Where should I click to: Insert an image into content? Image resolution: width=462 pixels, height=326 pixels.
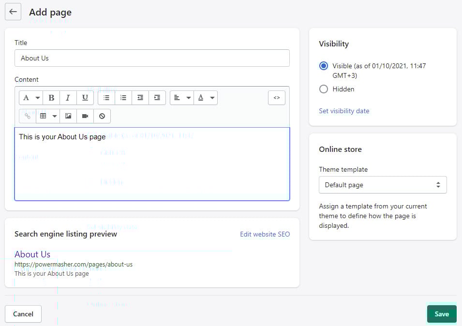(x=68, y=116)
